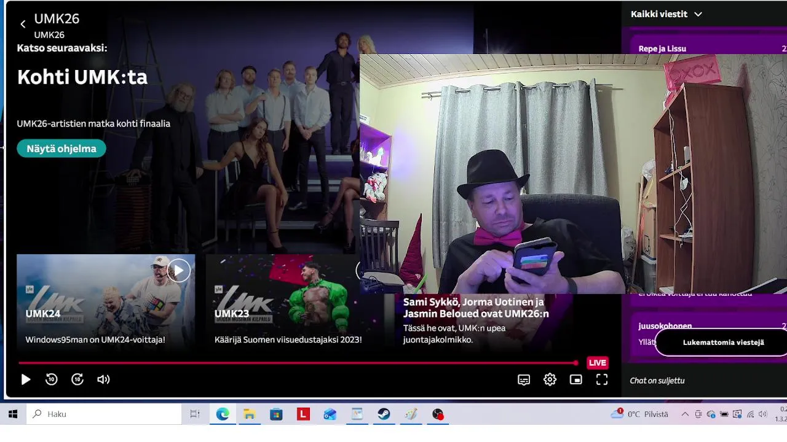
Task: Click the 'Kohti UMK:ta' title
Action: click(82, 77)
